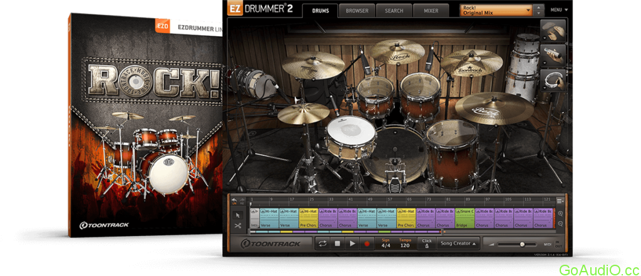Image resolution: width=641 pixels, height=276 pixels.
Task: Select the last purple Chorus block
Action: (543, 218)
